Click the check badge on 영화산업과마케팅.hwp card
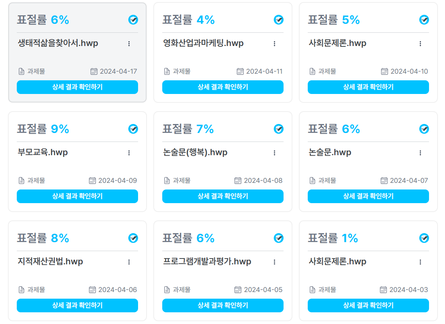This screenshot has width=445, height=324. [278, 20]
